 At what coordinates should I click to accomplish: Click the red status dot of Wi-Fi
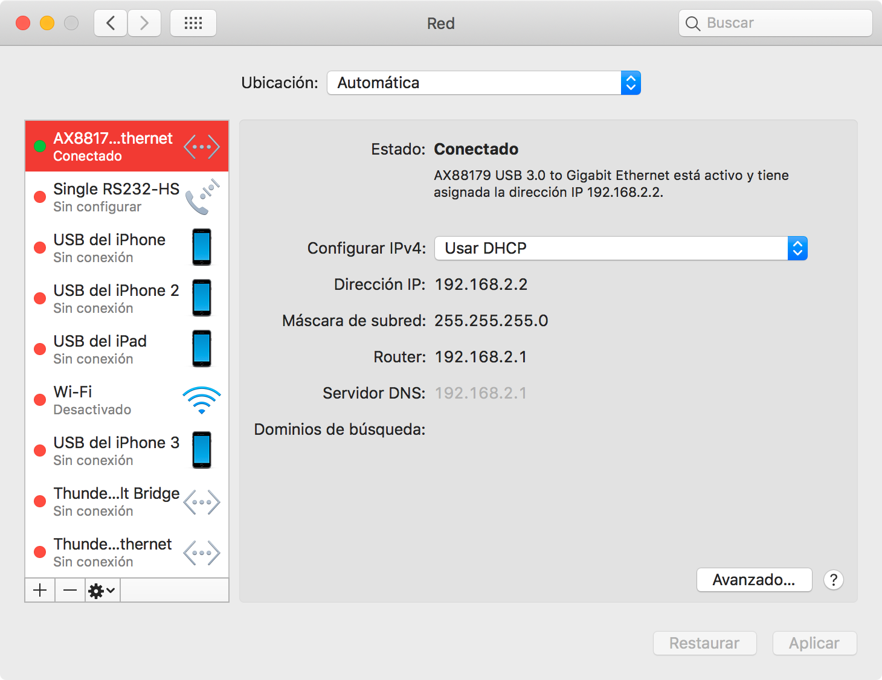tap(40, 400)
